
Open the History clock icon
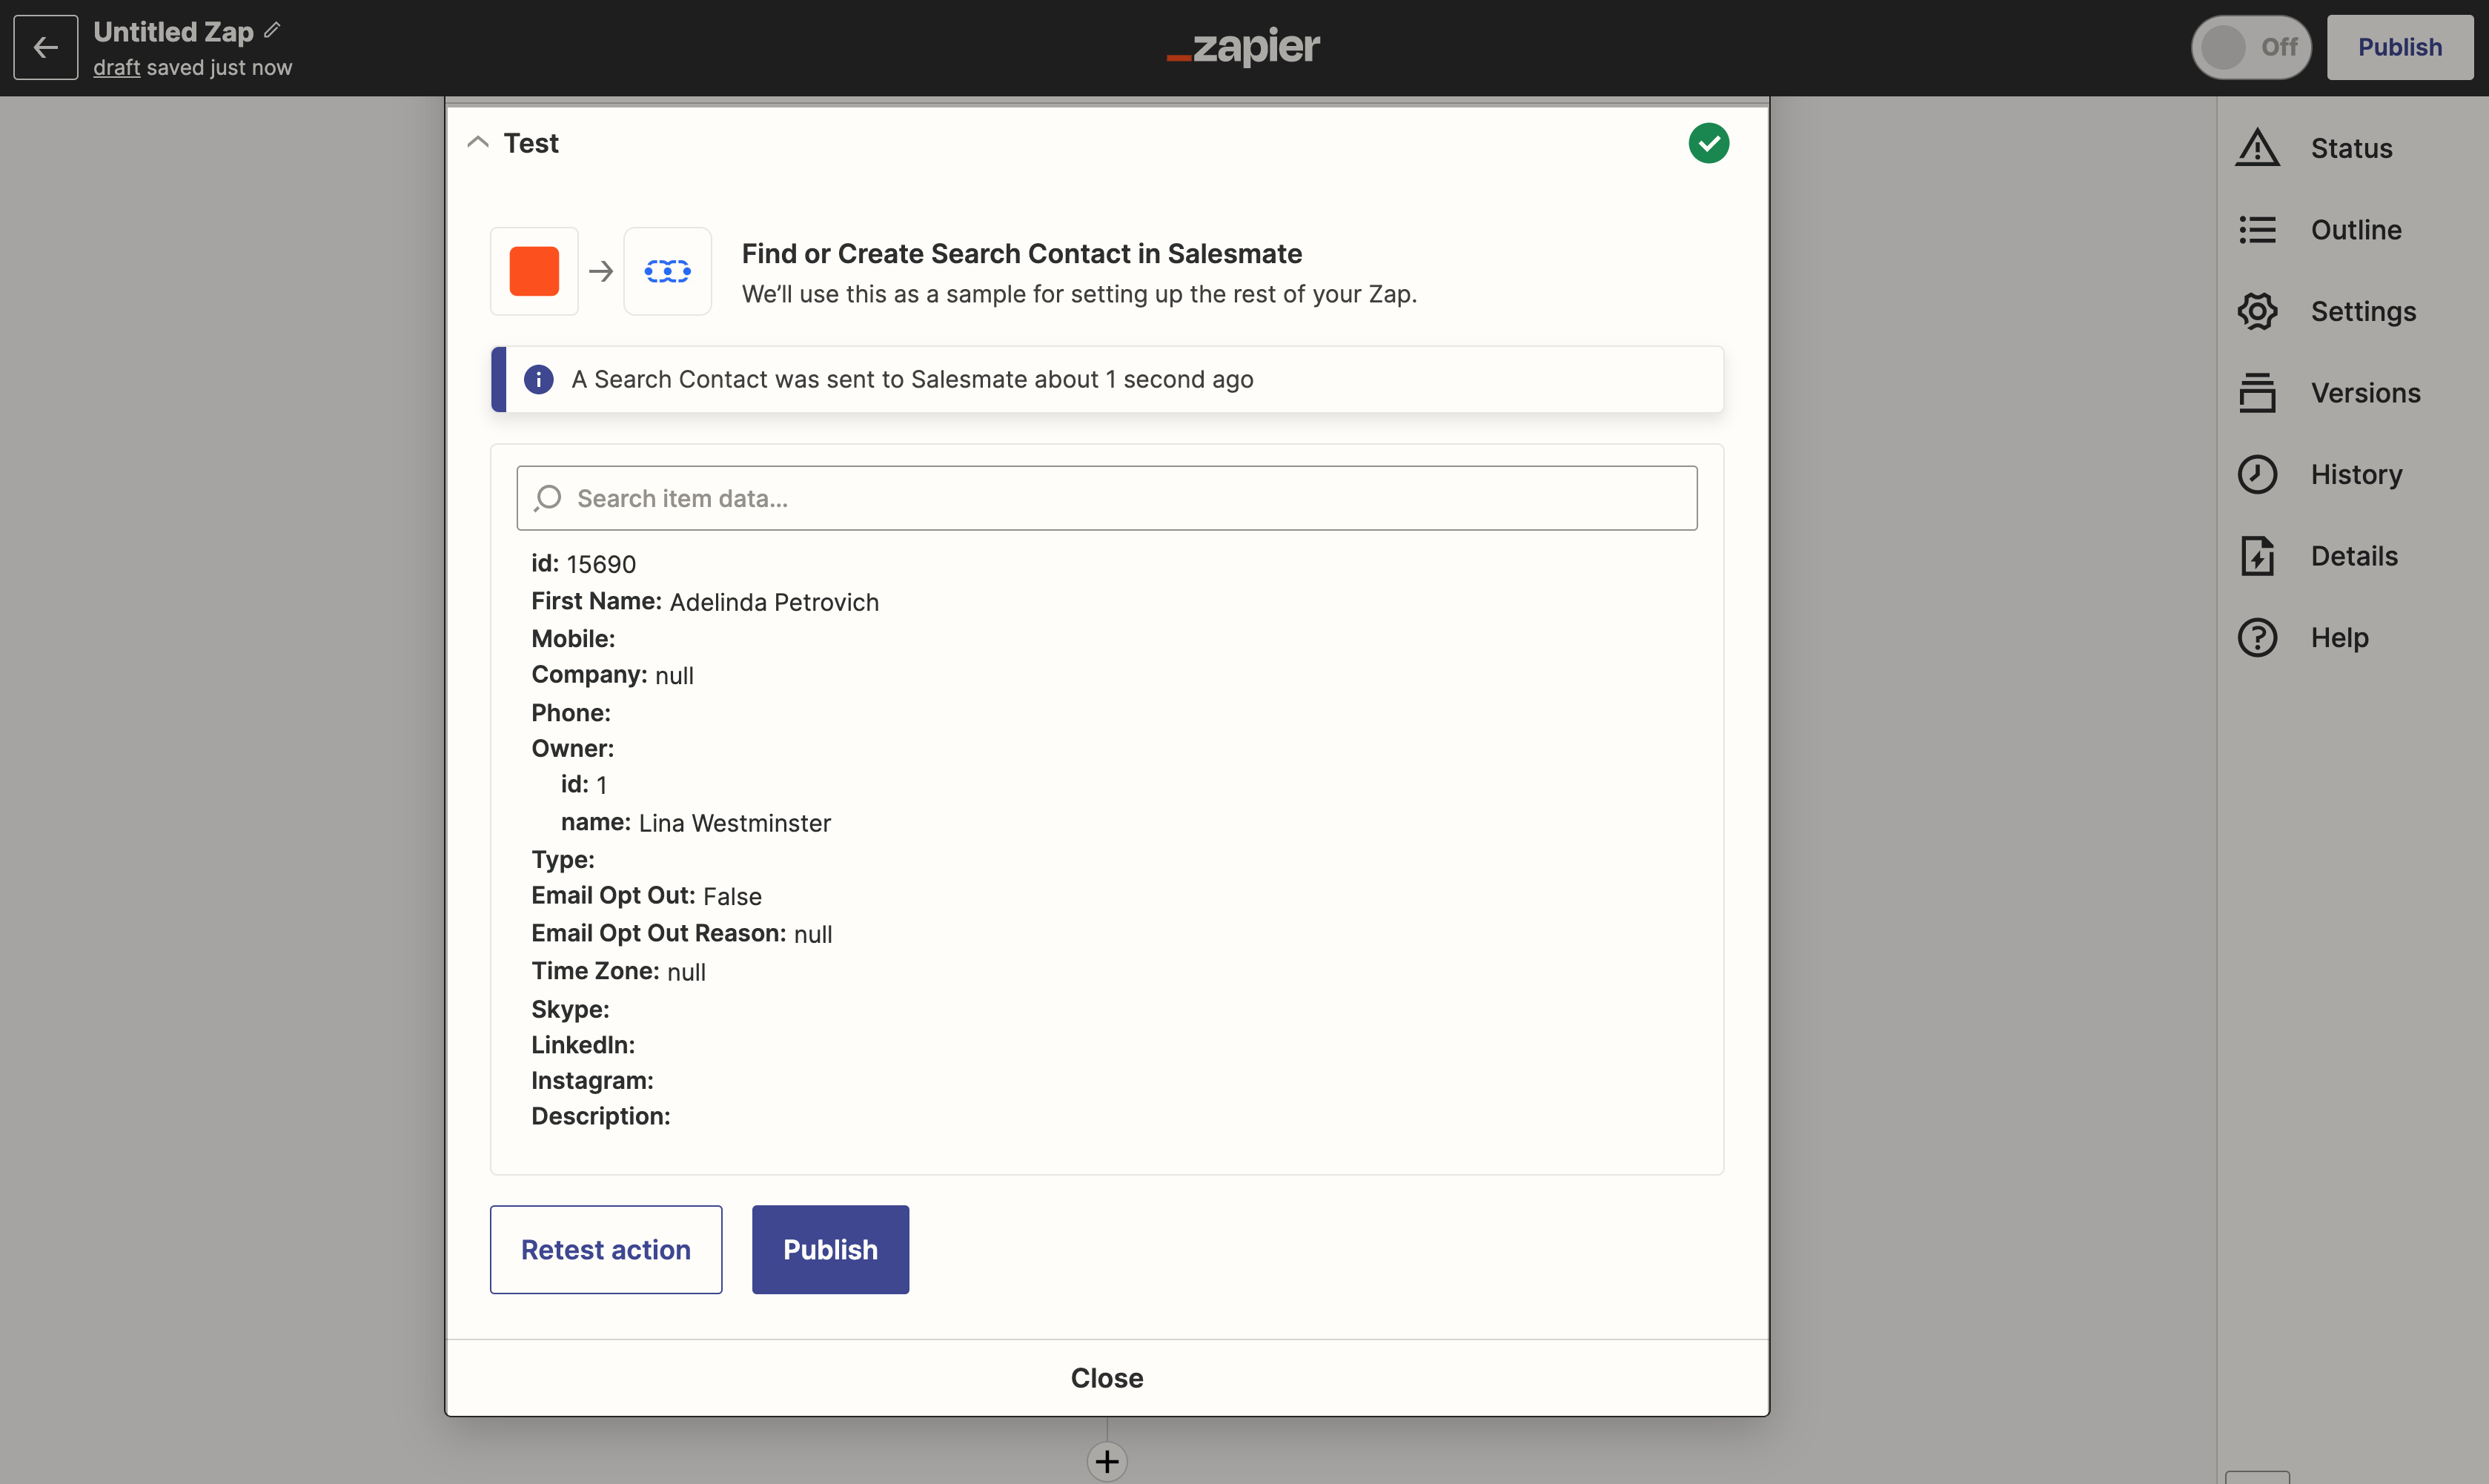coord(2257,474)
